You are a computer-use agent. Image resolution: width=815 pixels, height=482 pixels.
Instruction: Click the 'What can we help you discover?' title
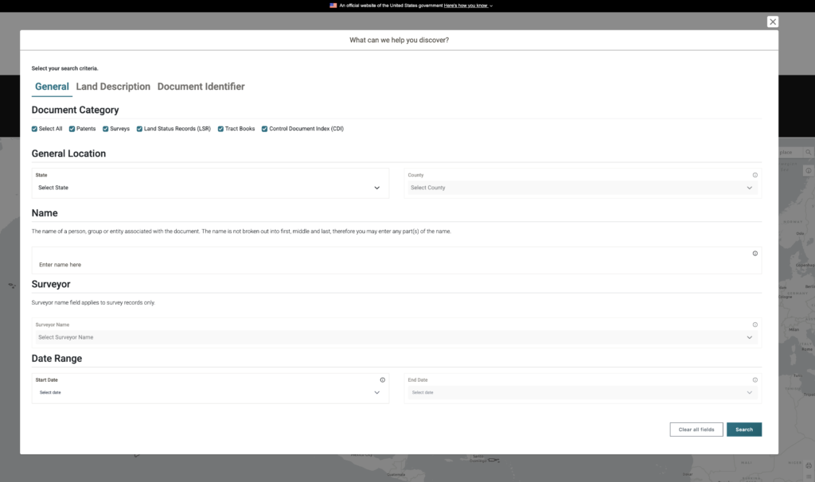[400, 40]
